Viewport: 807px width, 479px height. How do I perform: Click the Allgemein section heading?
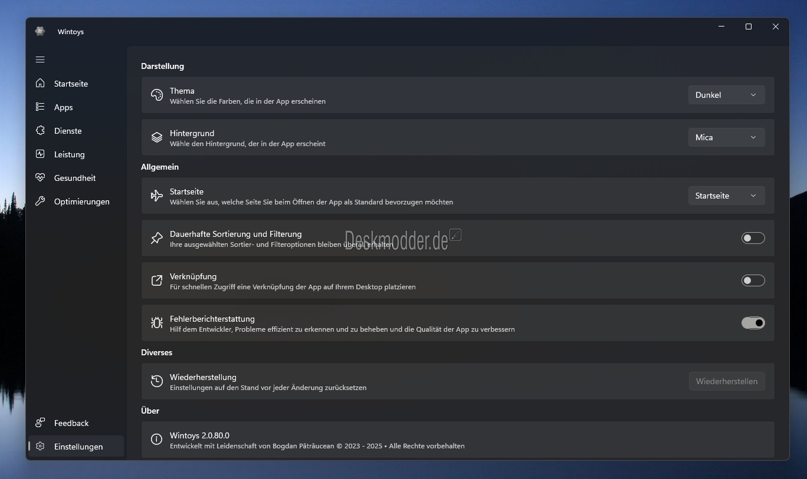pyautogui.click(x=160, y=167)
